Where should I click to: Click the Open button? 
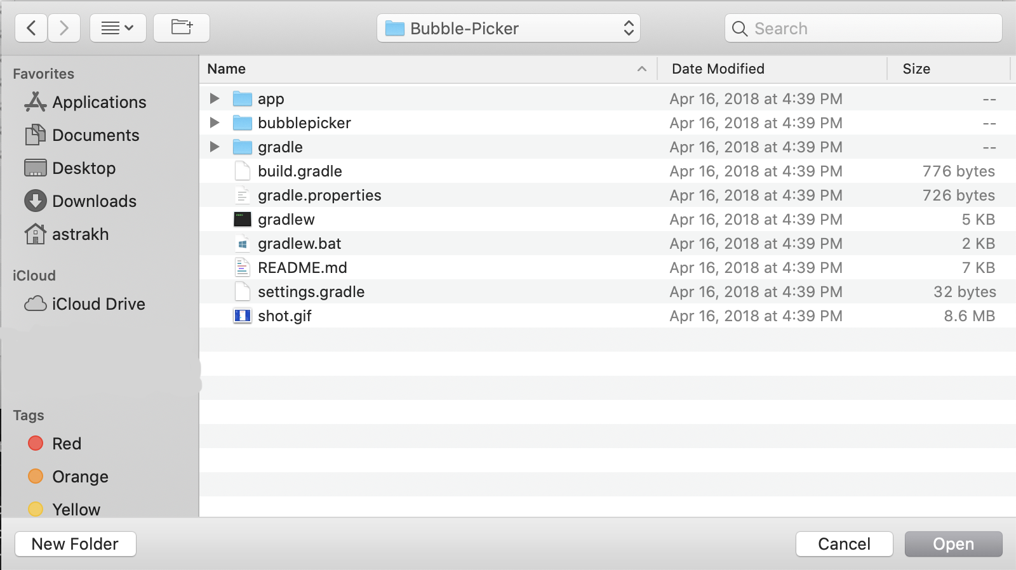click(953, 543)
